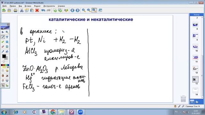The image size is (205, 115).
Task: Click the full screen view icon
Action: (x=100, y=10)
